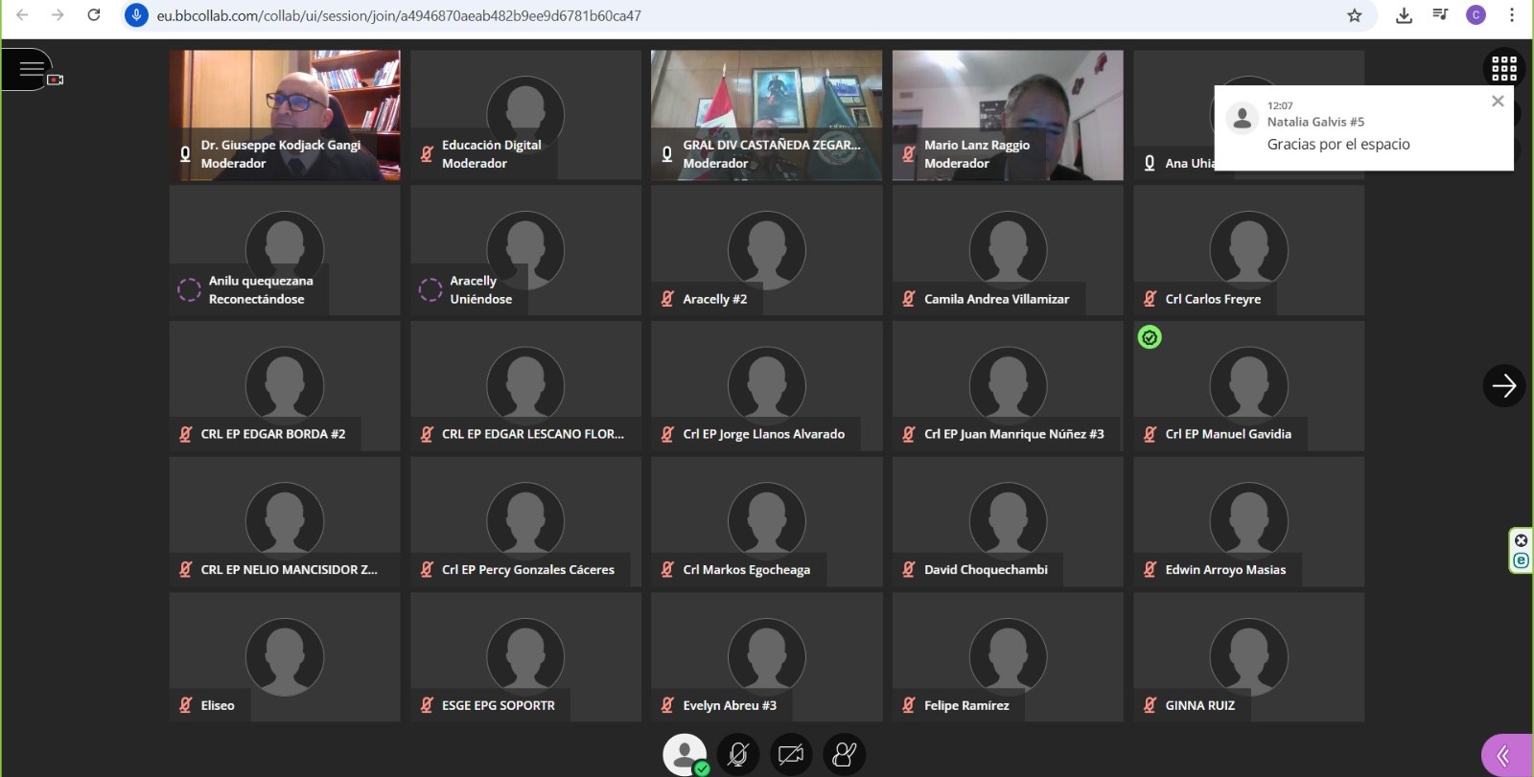
Task: Click the blue microphone site permission icon
Action: coord(137,15)
